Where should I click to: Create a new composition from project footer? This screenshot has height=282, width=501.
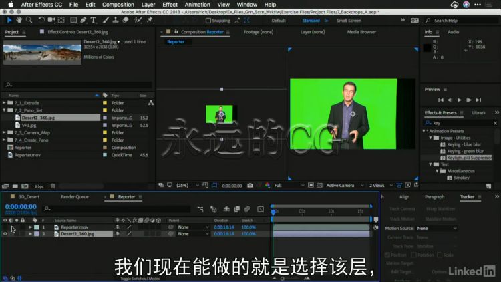[25, 186]
